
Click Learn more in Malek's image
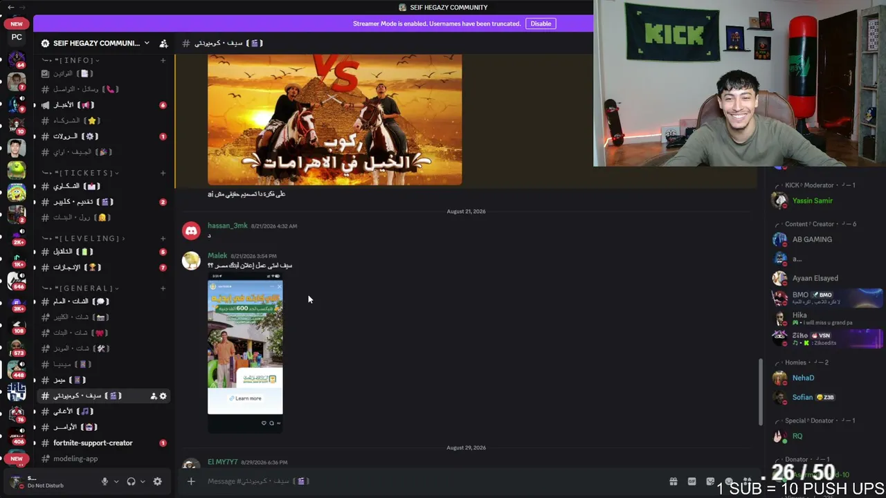tap(246, 398)
